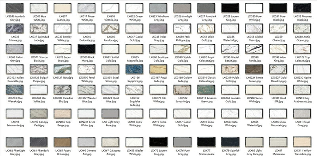Select the LXG68 Italian Grey thumbnail

tap(15, 49)
